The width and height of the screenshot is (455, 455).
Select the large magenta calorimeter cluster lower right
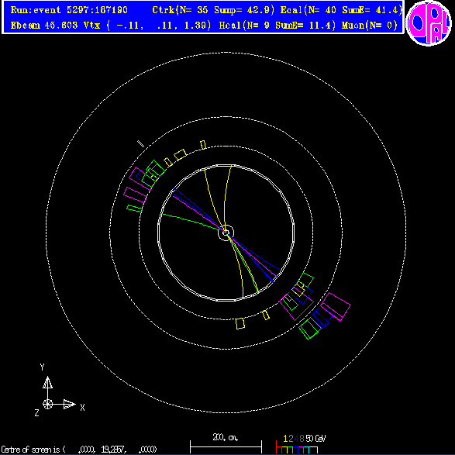(336, 307)
